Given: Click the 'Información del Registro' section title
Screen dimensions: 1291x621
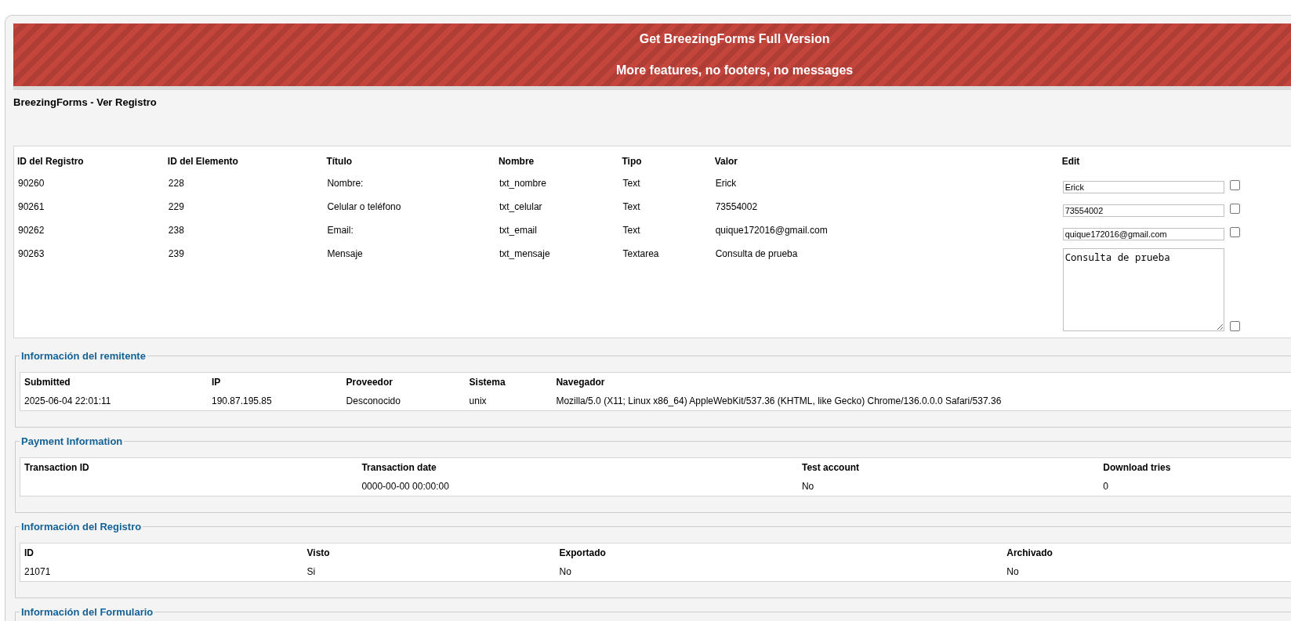Looking at the screenshot, I should click(81, 527).
